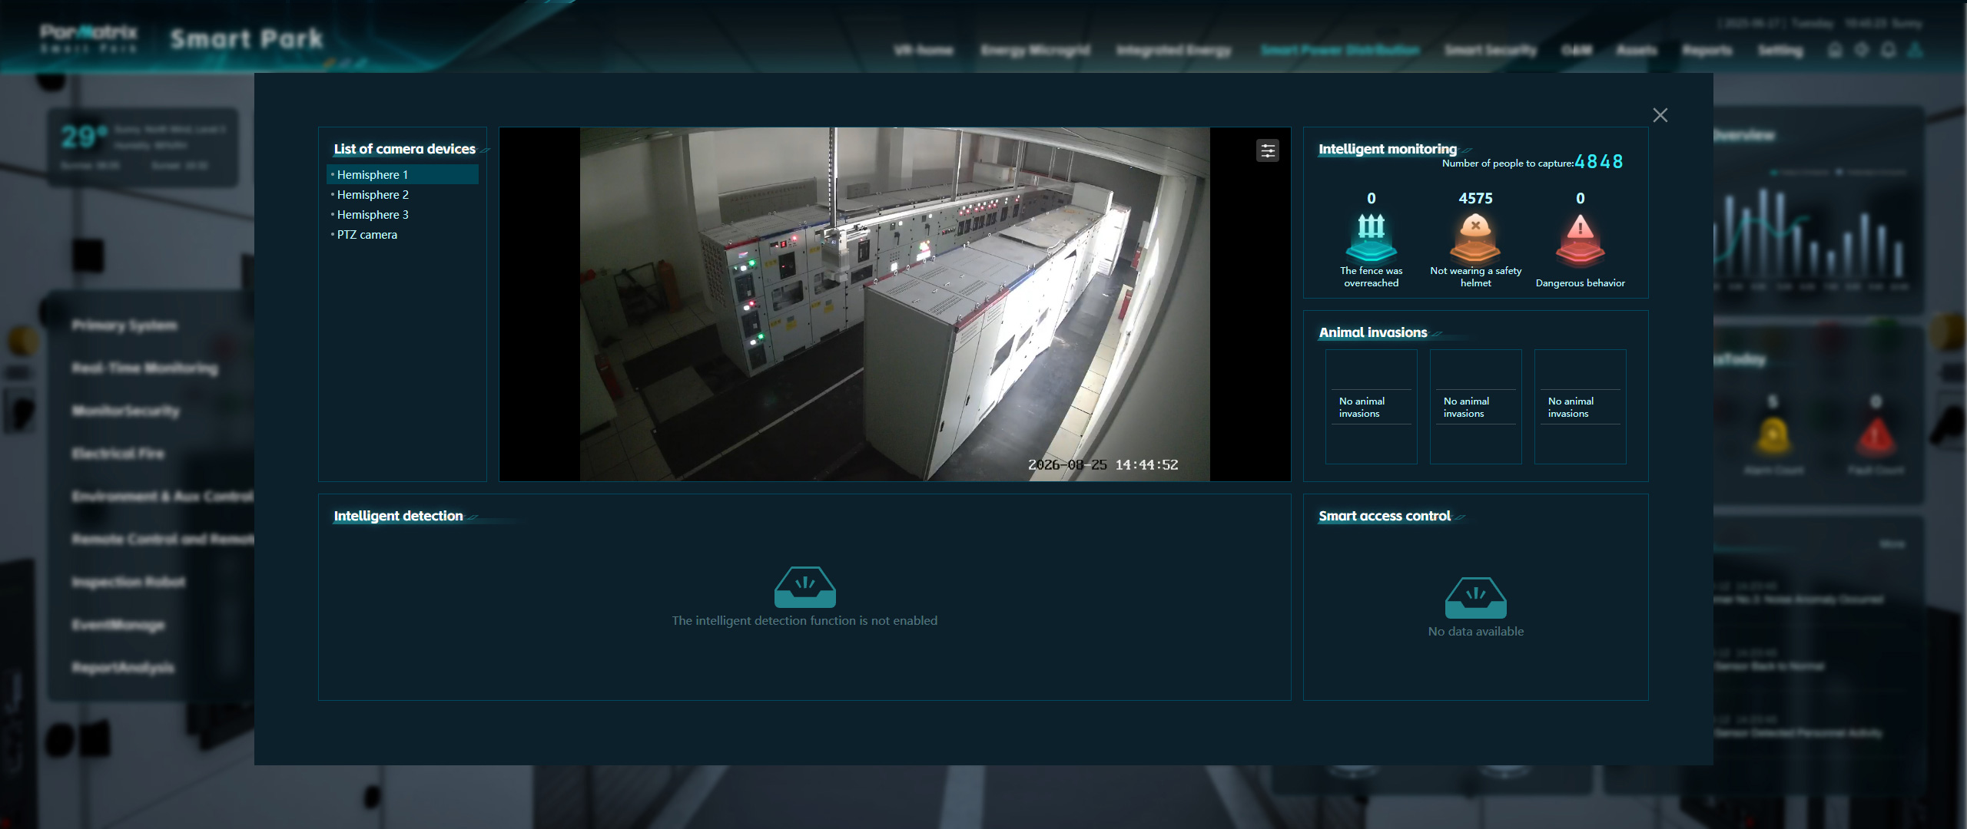Image resolution: width=1967 pixels, height=829 pixels.
Task: Click the yellow Alarm Count icon in background
Action: pos(1773,437)
